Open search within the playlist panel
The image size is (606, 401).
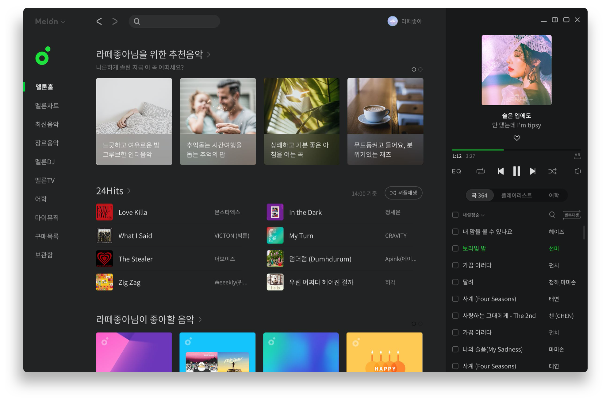[552, 215]
